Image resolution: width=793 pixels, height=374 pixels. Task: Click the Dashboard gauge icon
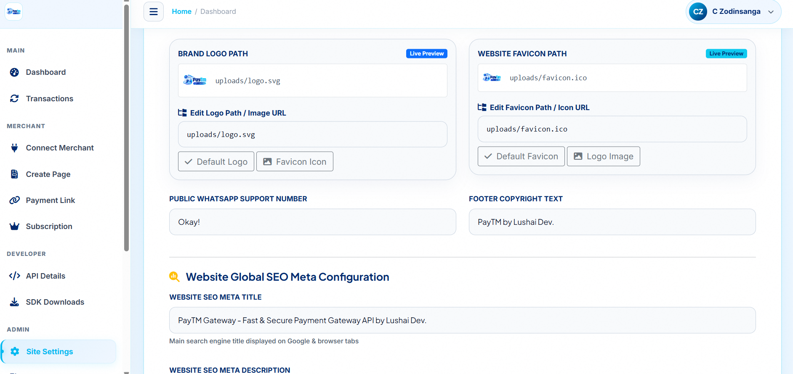(14, 72)
